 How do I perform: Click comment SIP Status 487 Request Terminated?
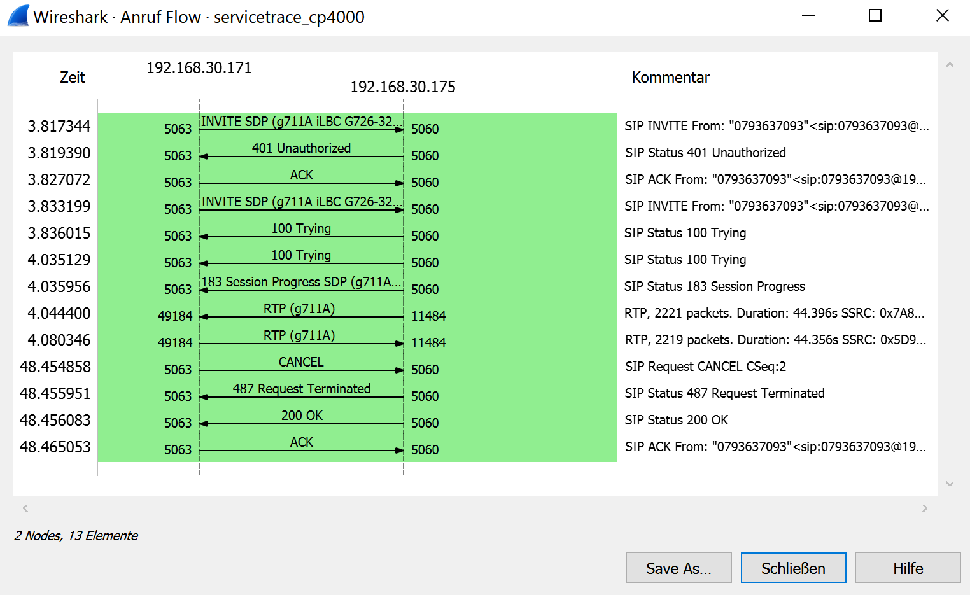(724, 393)
